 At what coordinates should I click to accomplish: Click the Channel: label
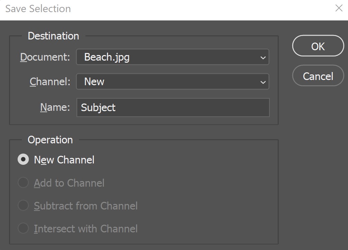click(50, 81)
